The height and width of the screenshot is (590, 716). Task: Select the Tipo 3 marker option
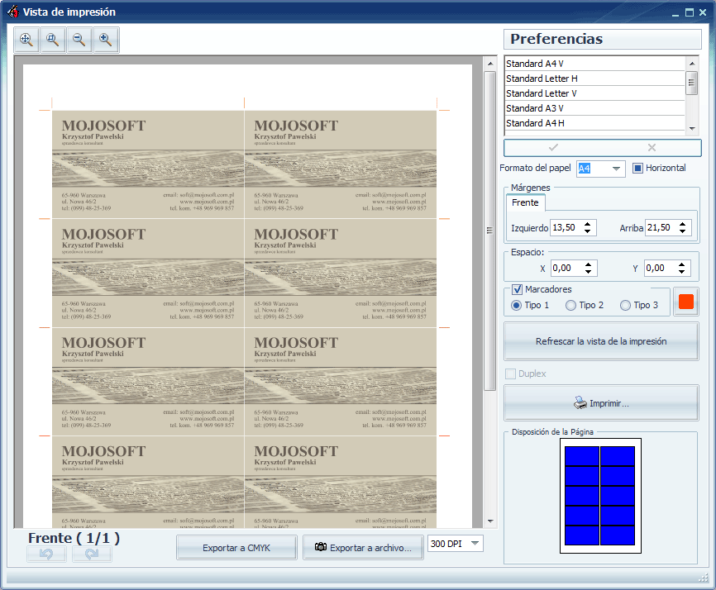point(625,305)
